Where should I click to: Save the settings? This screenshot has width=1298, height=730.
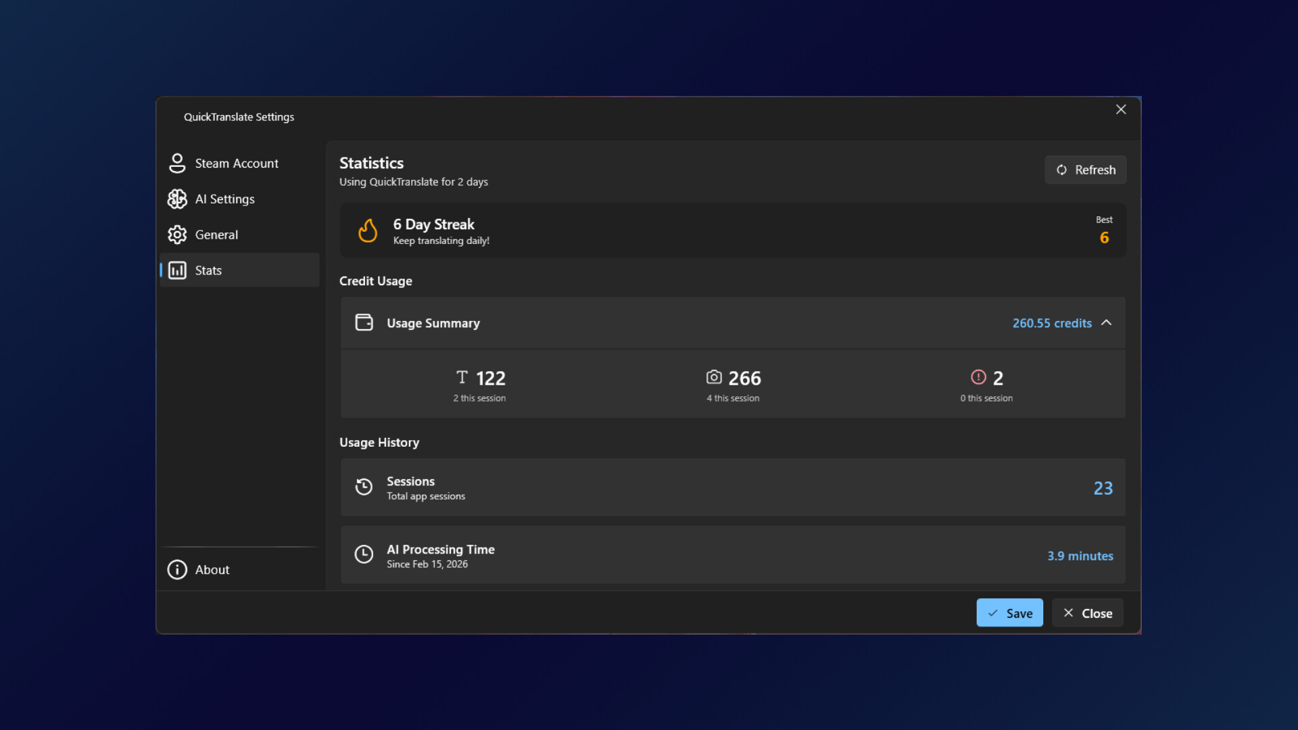1009,613
